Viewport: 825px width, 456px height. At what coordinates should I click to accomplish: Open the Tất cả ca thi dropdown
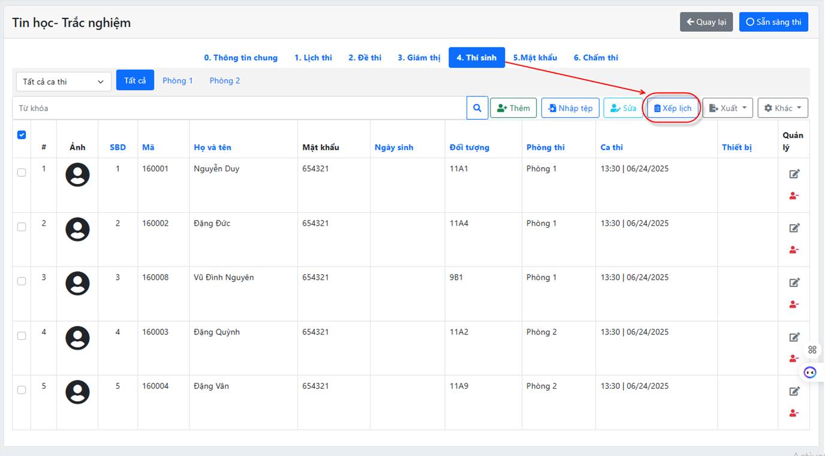[64, 81]
